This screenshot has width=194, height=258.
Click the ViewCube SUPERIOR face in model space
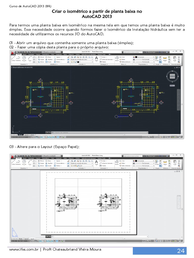pyautogui.click(x=172, y=76)
